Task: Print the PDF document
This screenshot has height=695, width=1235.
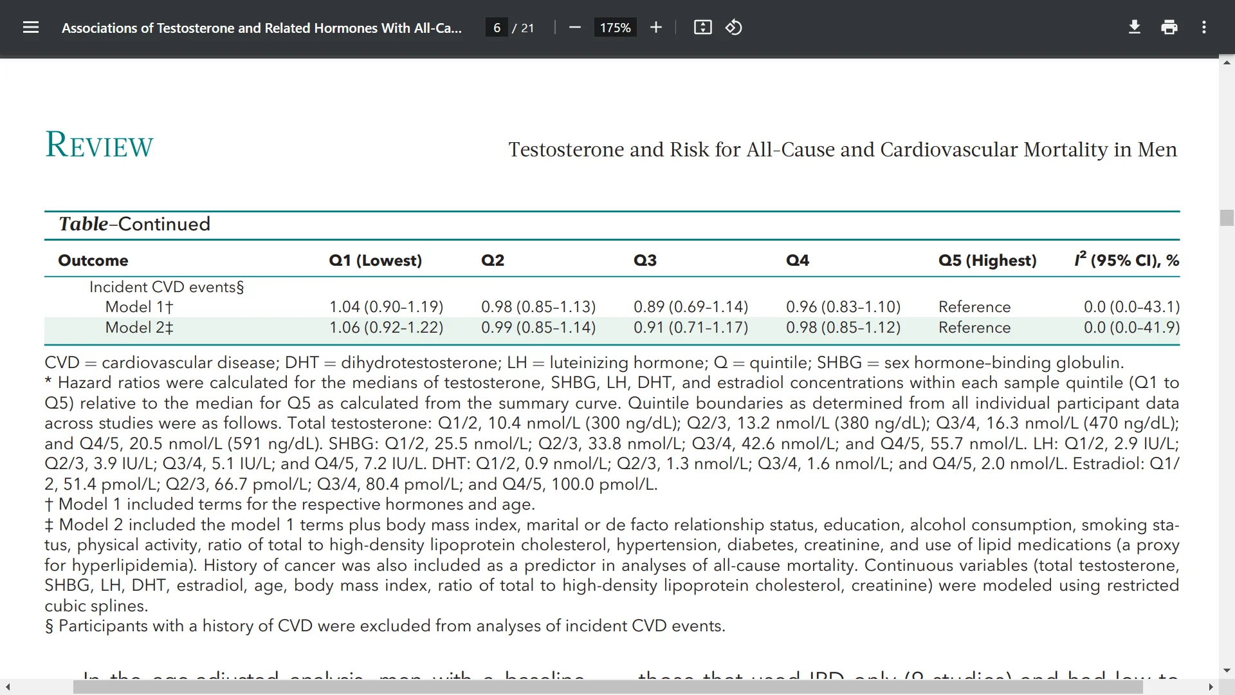Action: [1169, 28]
